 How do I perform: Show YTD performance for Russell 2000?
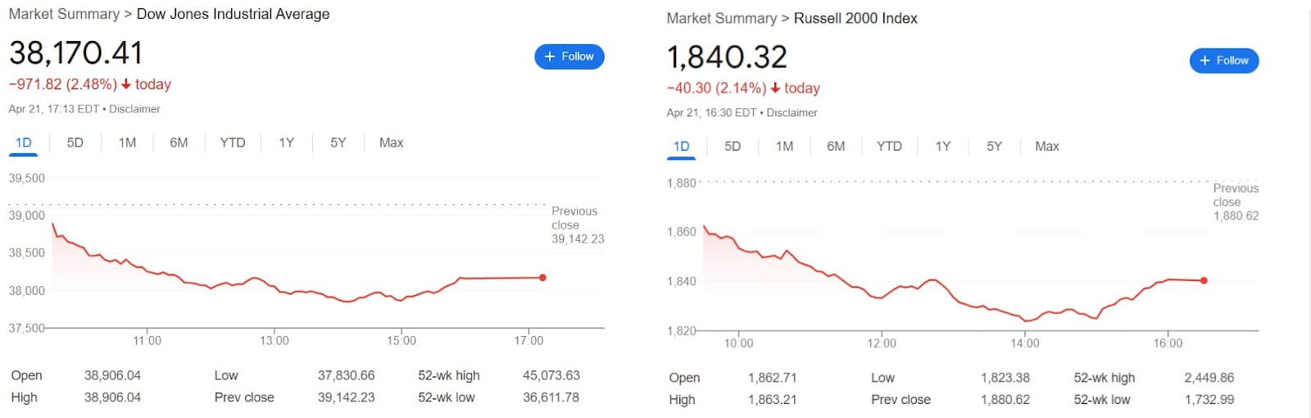click(889, 147)
